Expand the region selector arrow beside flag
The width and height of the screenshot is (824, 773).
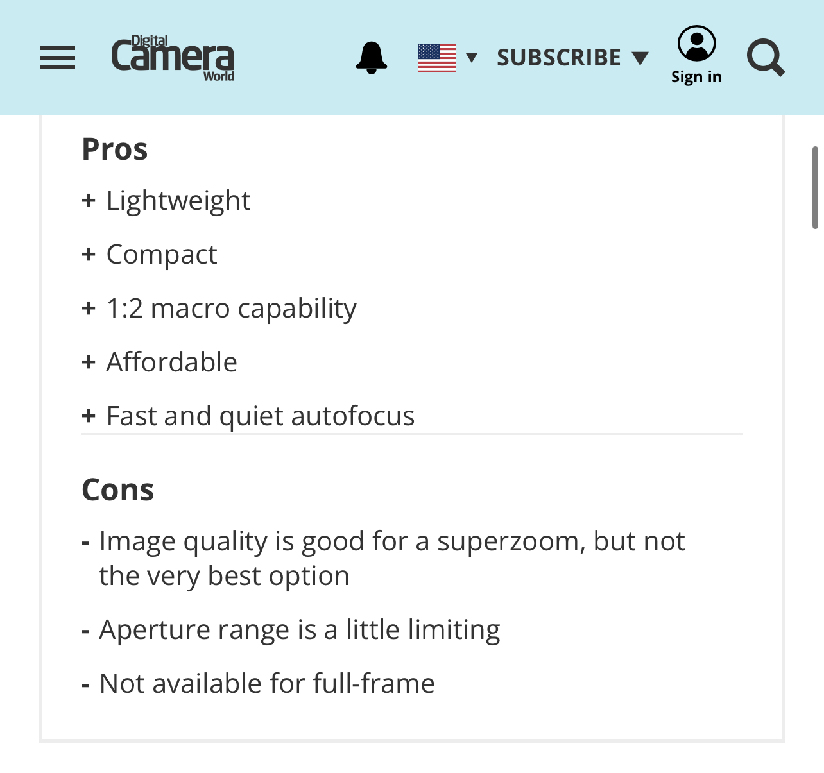point(472,58)
